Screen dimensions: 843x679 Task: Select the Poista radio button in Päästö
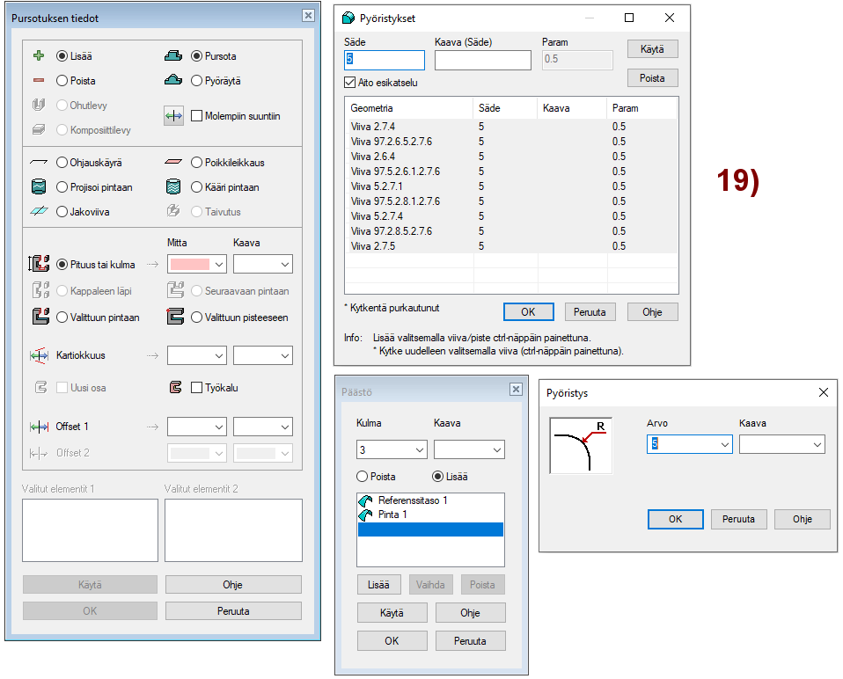click(362, 477)
